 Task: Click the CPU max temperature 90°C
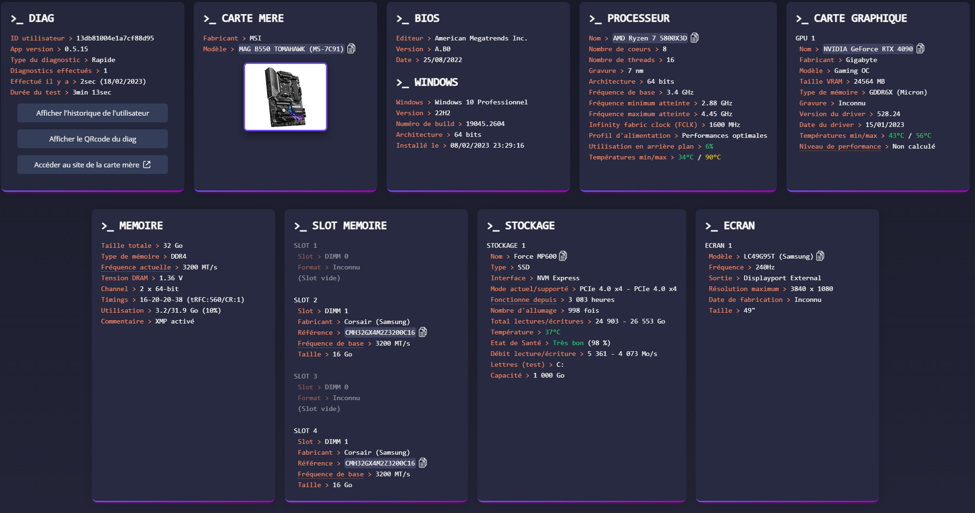pos(713,157)
